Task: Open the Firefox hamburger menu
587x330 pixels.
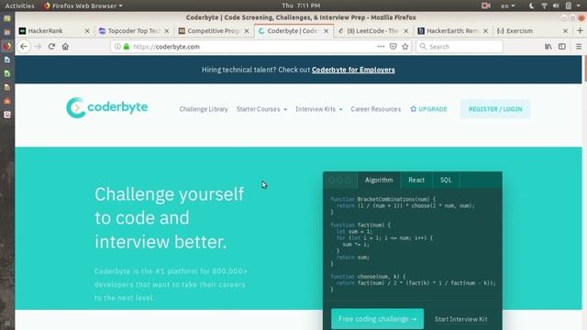Action: tap(579, 47)
